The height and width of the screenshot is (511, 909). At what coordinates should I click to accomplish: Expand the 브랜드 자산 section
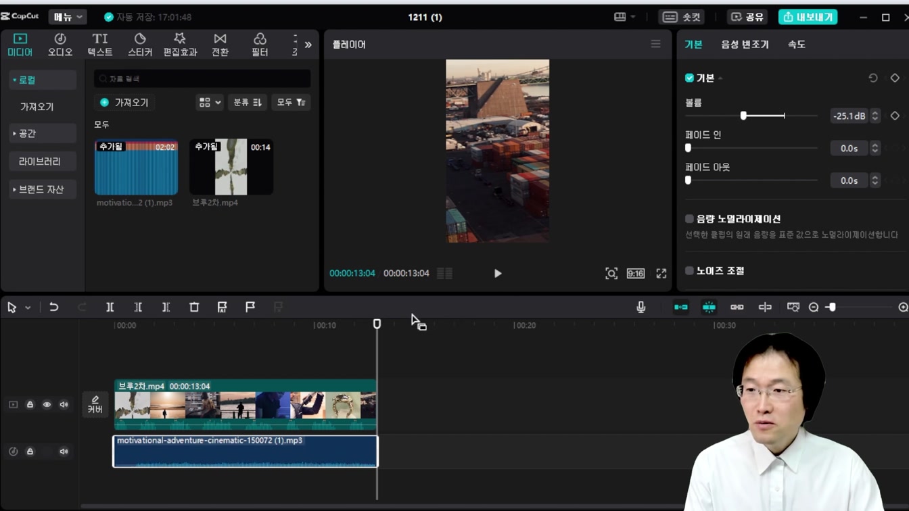point(43,190)
